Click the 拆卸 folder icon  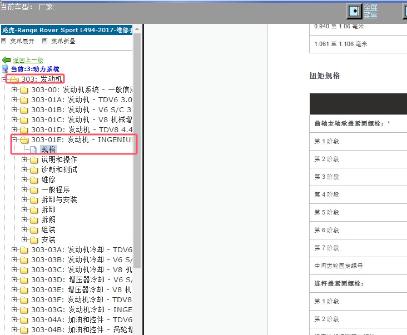pyautogui.click(x=34, y=210)
